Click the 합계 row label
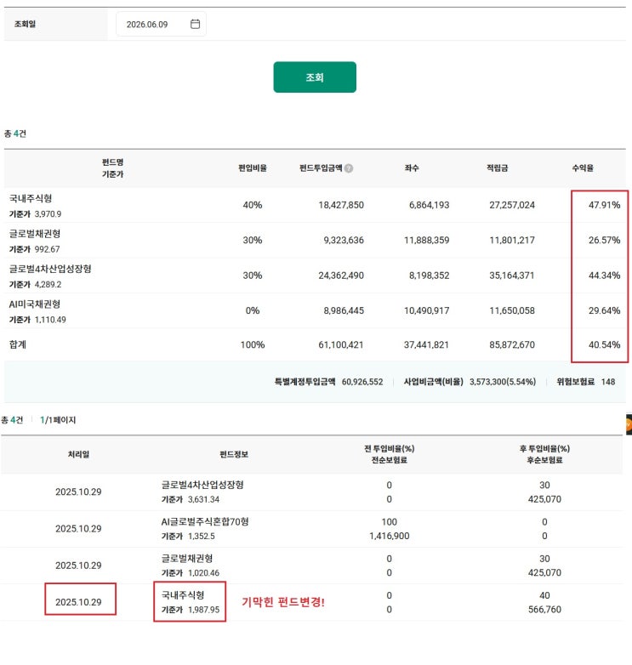 pos(18,344)
